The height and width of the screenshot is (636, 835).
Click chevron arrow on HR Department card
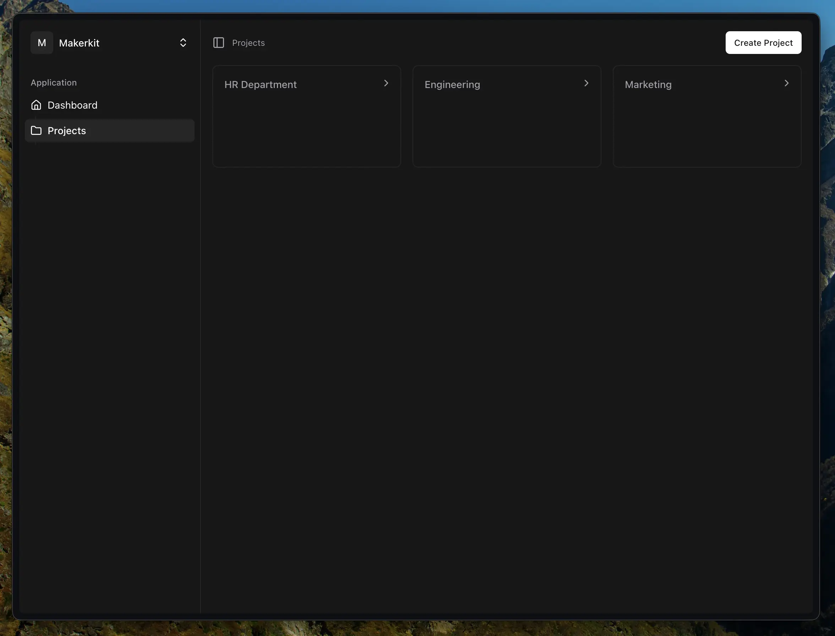point(386,83)
